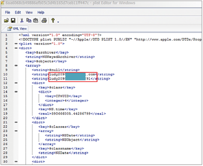This screenshot has width=203, height=166.
Task: Select the XML View tab
Action: click(17, 28)
